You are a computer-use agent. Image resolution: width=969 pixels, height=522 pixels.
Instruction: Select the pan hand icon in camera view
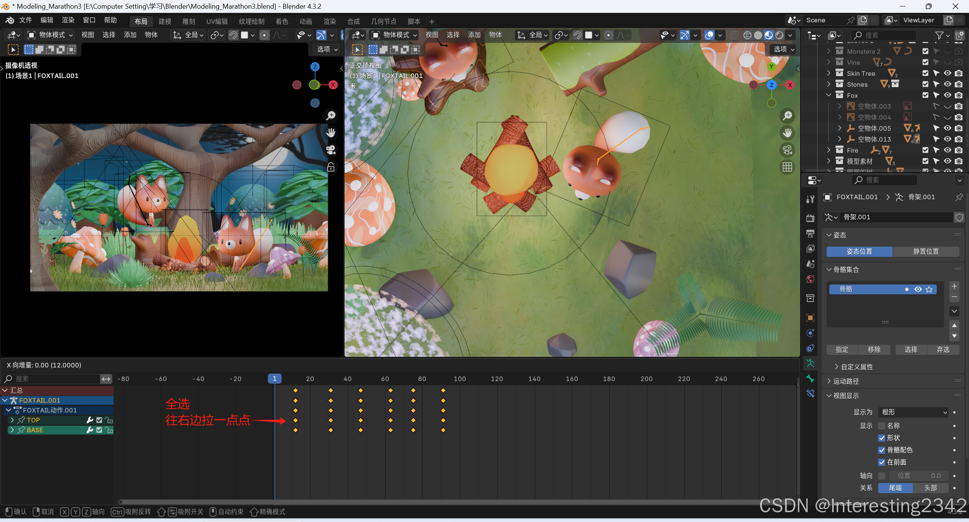(331, 133)
